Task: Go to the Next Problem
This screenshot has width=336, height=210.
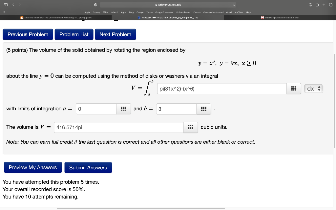Action: (x=115, y=34)
